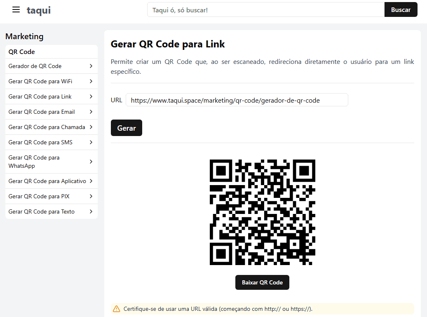Open Gerador de QR Code menu item
Screen dimensions: 427x317
pyautogui.click(x=52, y=66)
